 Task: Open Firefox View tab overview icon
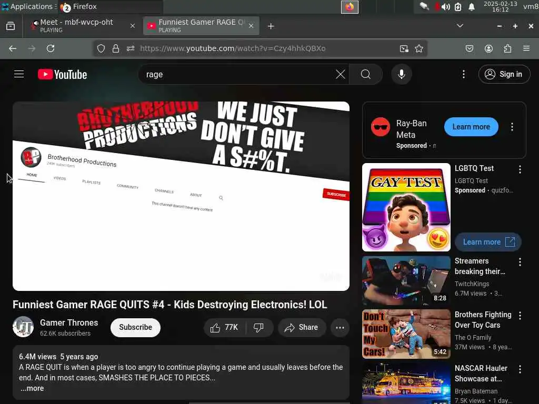[x=11, y=26]
